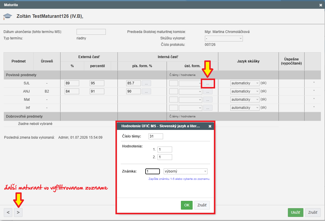Click the úst. form. column header
Image resolution: width=325 pixels, height=221 pixels.
[192, 66]
